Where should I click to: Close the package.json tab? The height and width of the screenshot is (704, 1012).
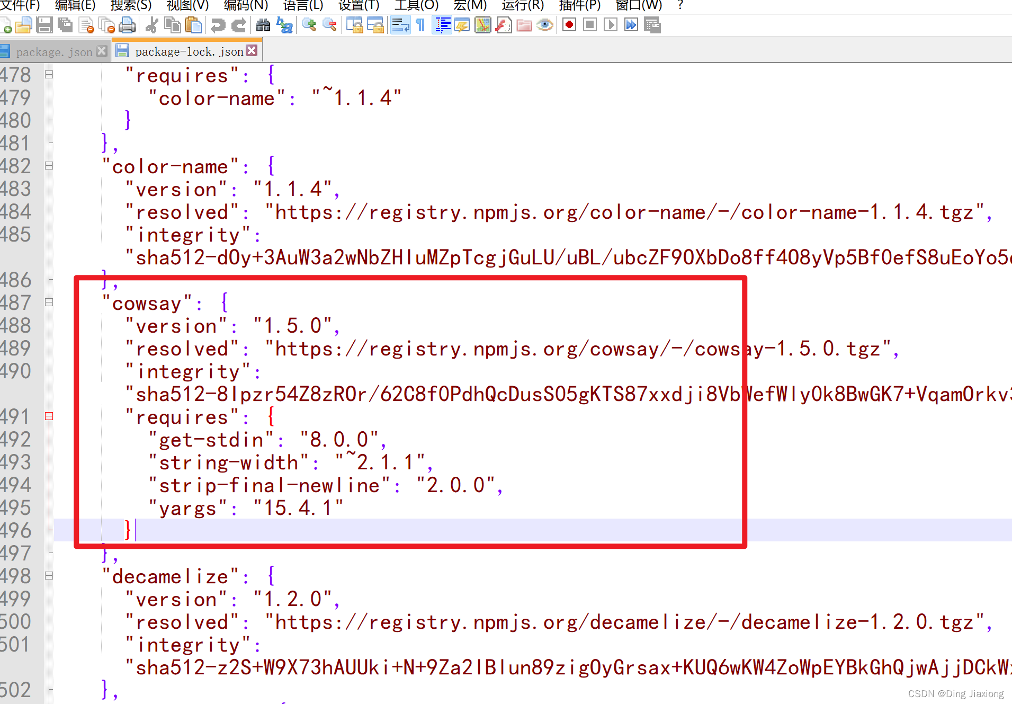tap(102, 51)
